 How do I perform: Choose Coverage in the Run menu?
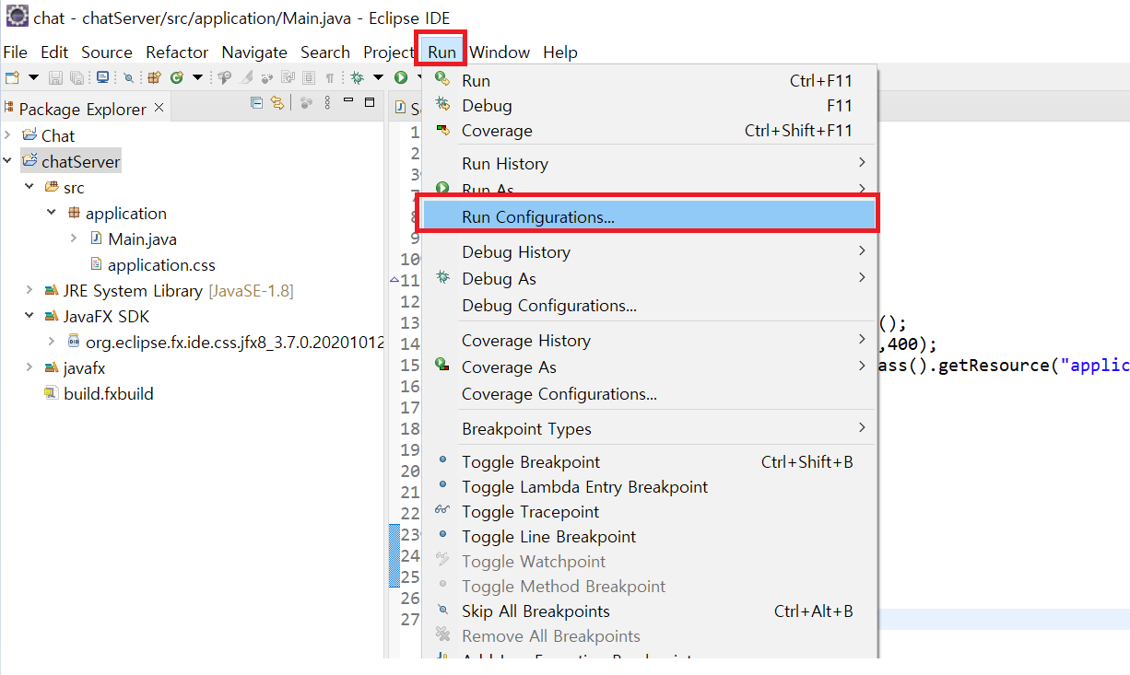650,131
